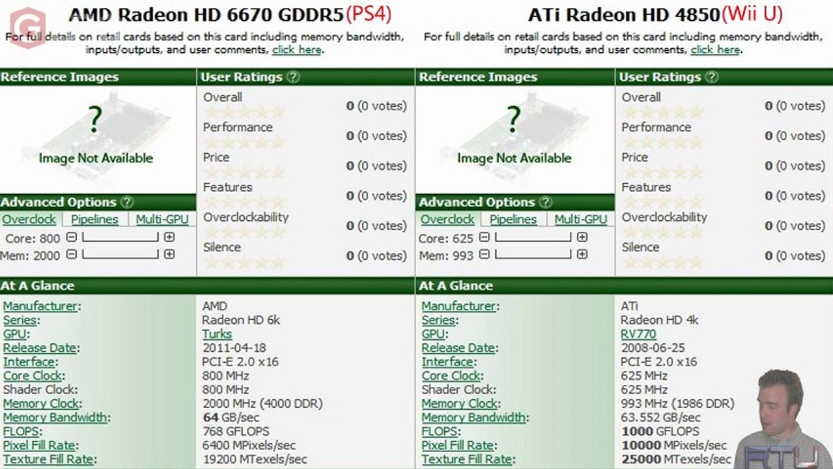Image resolution: width=833 pixels, height=469 pixels.
Task: Rate Price stars for HD 6670
Action: pos(244,172)
